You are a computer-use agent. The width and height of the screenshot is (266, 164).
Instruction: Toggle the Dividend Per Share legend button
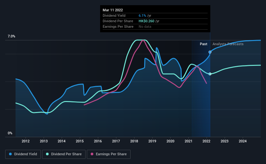tap(64, 154)
